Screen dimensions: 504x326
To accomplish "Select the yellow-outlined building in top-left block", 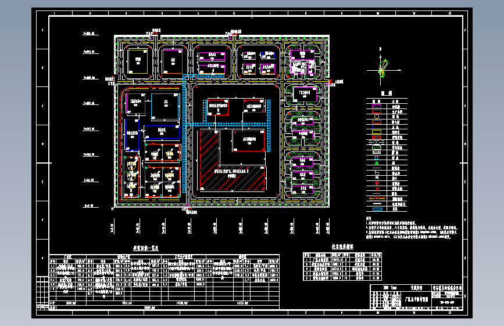I will point(138,61).
